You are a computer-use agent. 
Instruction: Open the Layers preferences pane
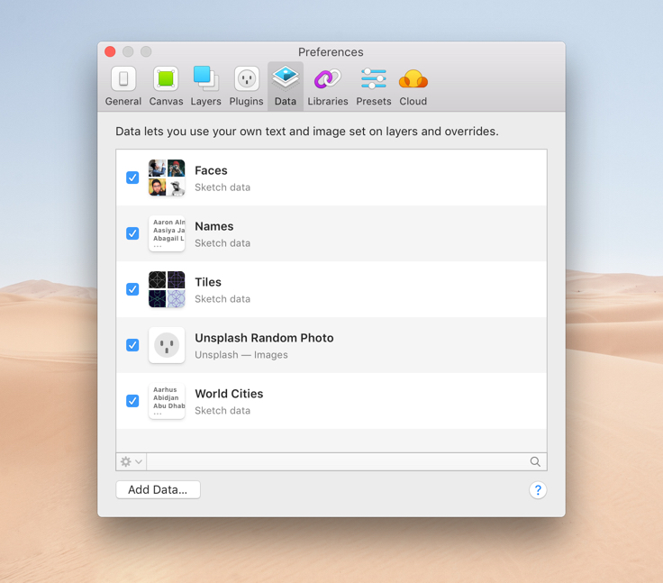(205, 87)
